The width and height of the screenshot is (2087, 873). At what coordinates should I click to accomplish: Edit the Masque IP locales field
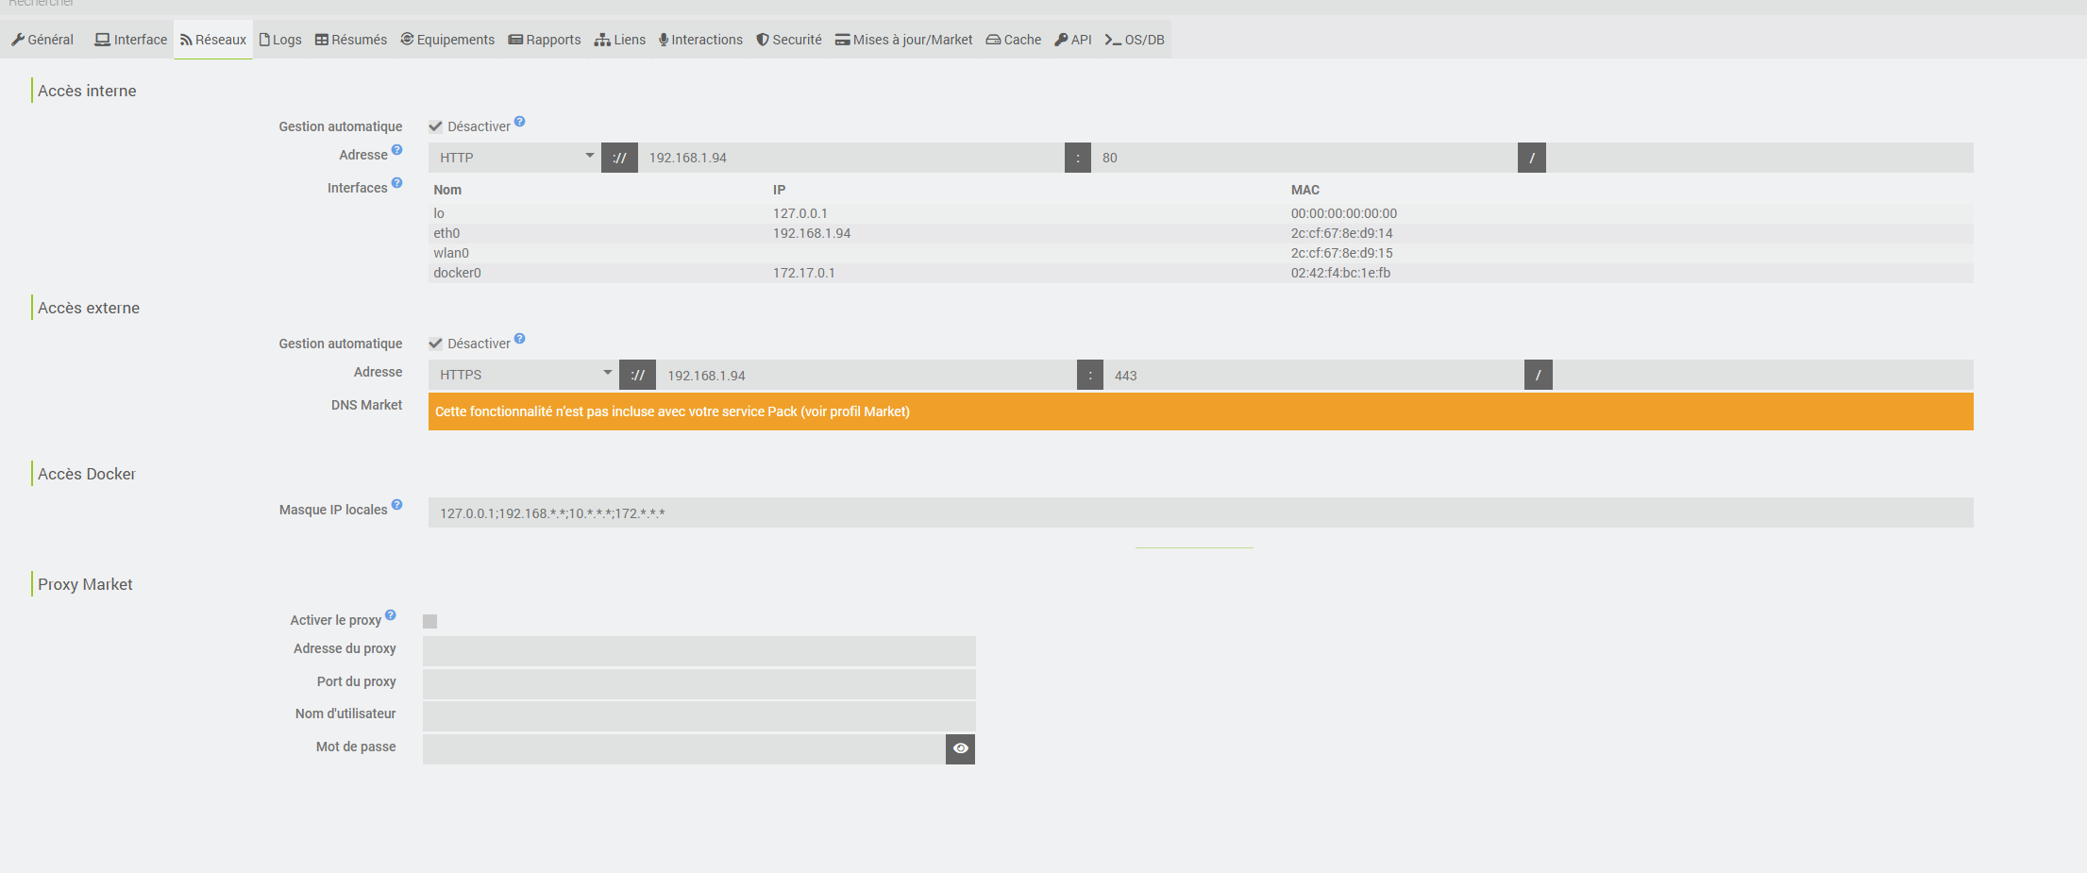pos(1201,512)
